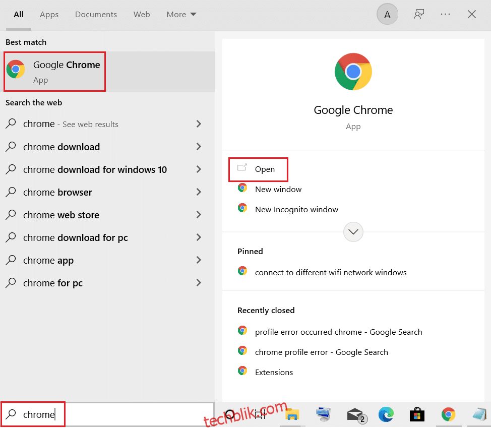Launch Microsoft Edge from the taskbar
491x428 pixels.
[386, 414]
